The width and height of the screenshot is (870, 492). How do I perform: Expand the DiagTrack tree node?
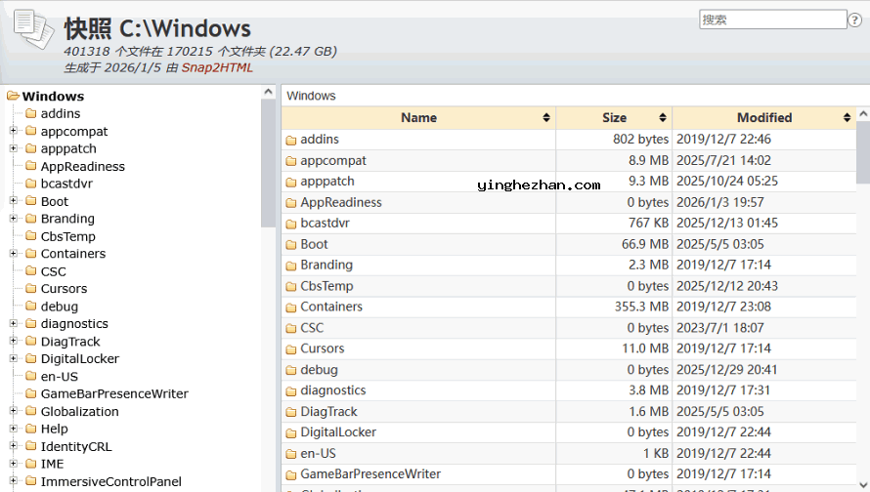(14, 342)
